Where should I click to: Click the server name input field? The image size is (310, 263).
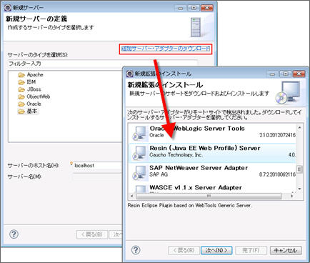click(98, 177)
